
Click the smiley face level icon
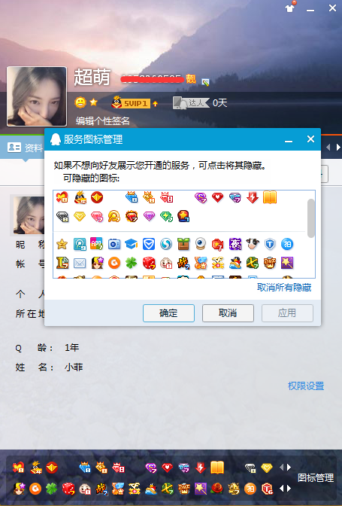tap(80, 102)
